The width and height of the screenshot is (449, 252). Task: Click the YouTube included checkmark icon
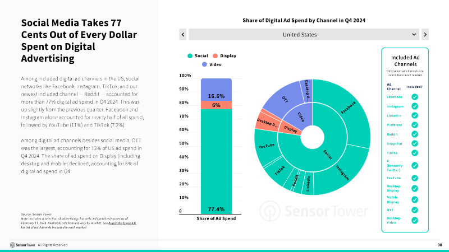pos(414,178)
